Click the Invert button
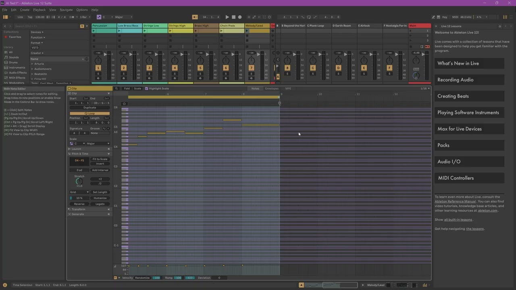516x290 pixels. click(100, 164)
